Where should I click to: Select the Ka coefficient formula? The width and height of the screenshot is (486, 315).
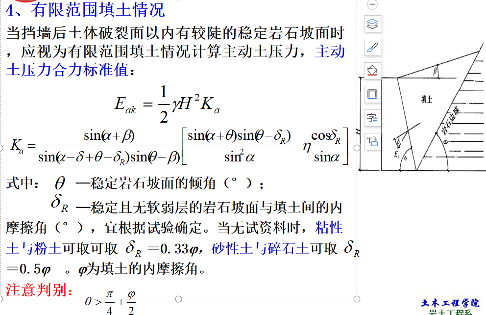pos(179,146)
